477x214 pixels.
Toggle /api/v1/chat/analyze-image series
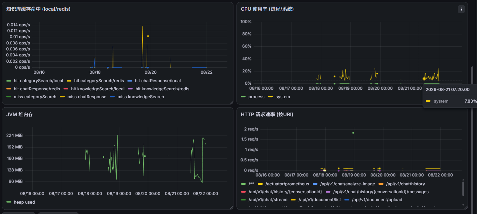tap(347, 184)
